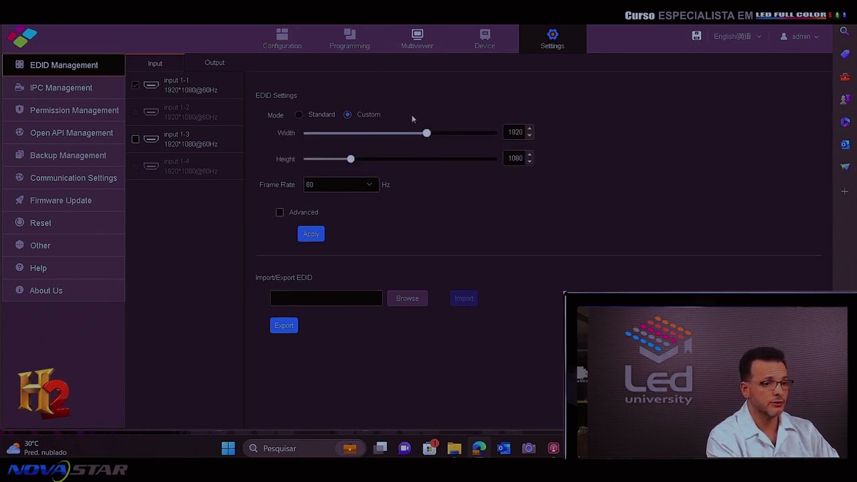Click the HDMI connector icon for input 1-3

[151, 139]
